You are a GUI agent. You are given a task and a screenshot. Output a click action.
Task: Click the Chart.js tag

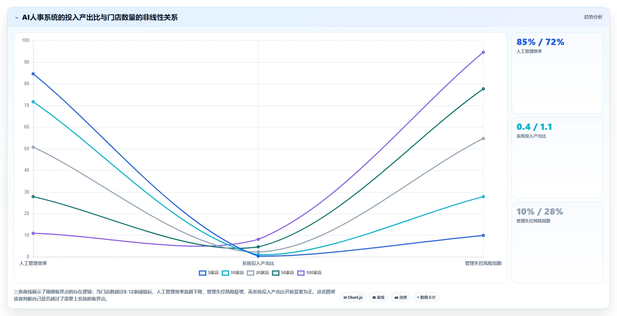point(353,297)
